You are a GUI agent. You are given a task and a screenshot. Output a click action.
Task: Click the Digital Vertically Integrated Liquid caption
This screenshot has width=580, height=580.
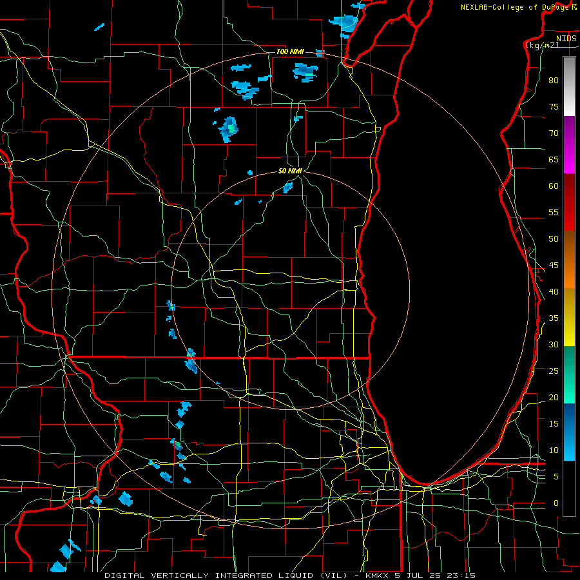tap(289, 575)
